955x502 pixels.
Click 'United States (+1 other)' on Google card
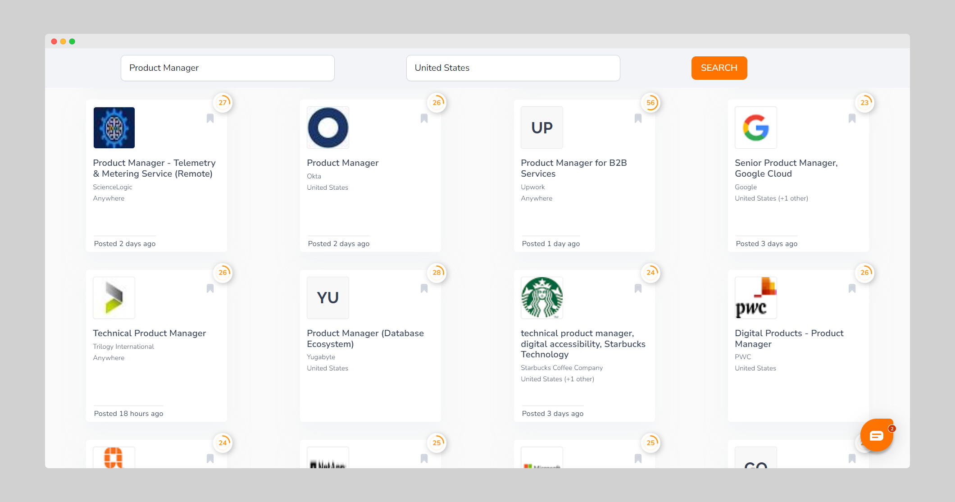point(772,198)
